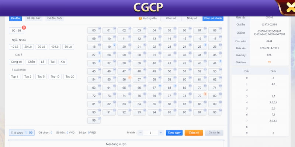The height and width of the screenshot is (147, 295).
Task: Select the Chẵn suggestion filter
Action: (x=31, y=62)
